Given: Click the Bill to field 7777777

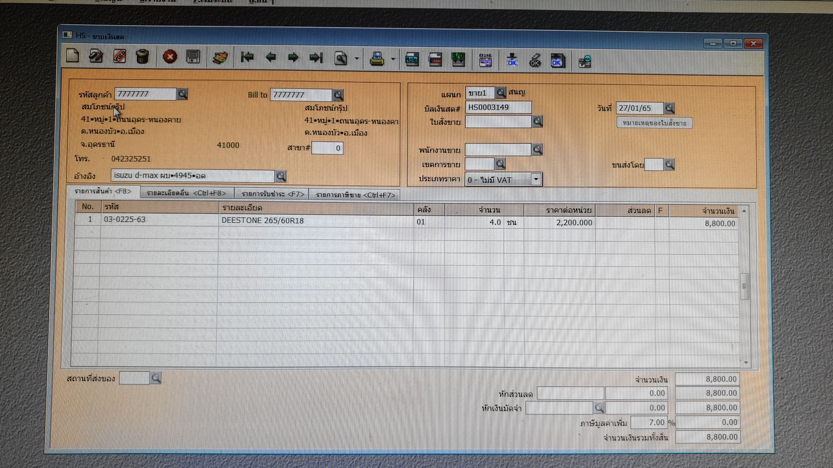Looking at the screenshot, I should tap(301, 95).
